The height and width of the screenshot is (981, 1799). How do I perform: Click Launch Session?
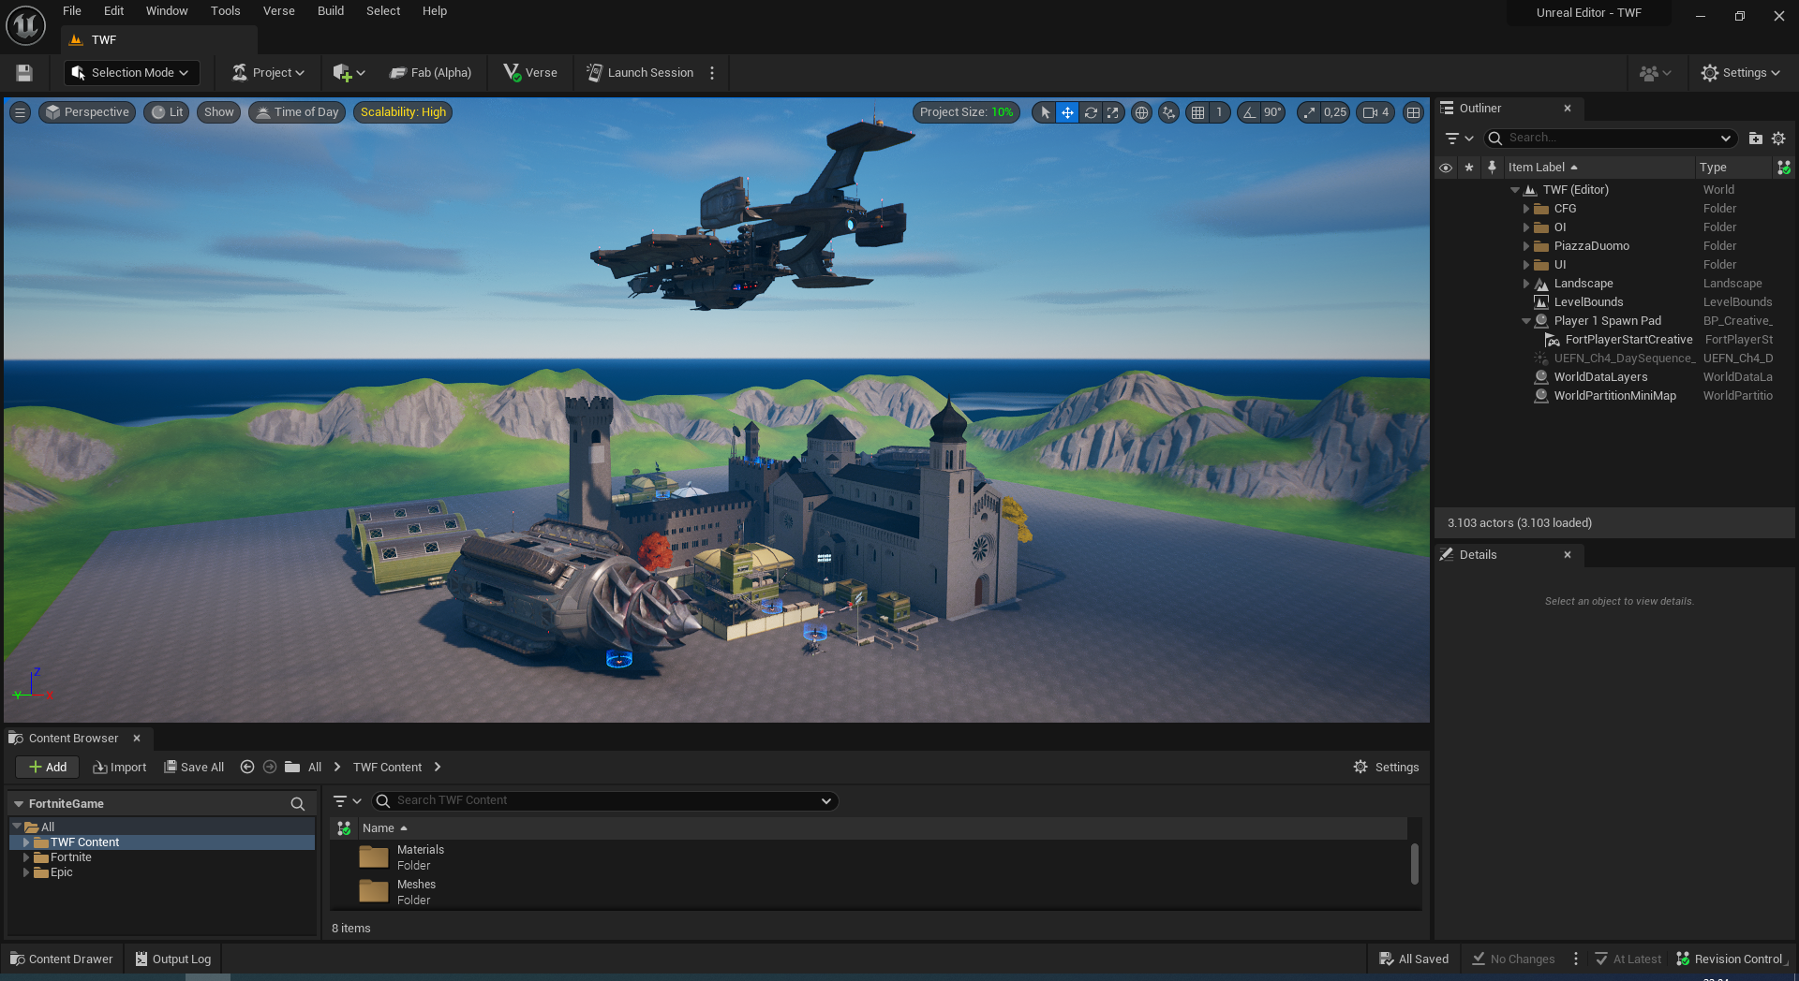point(640,73)
